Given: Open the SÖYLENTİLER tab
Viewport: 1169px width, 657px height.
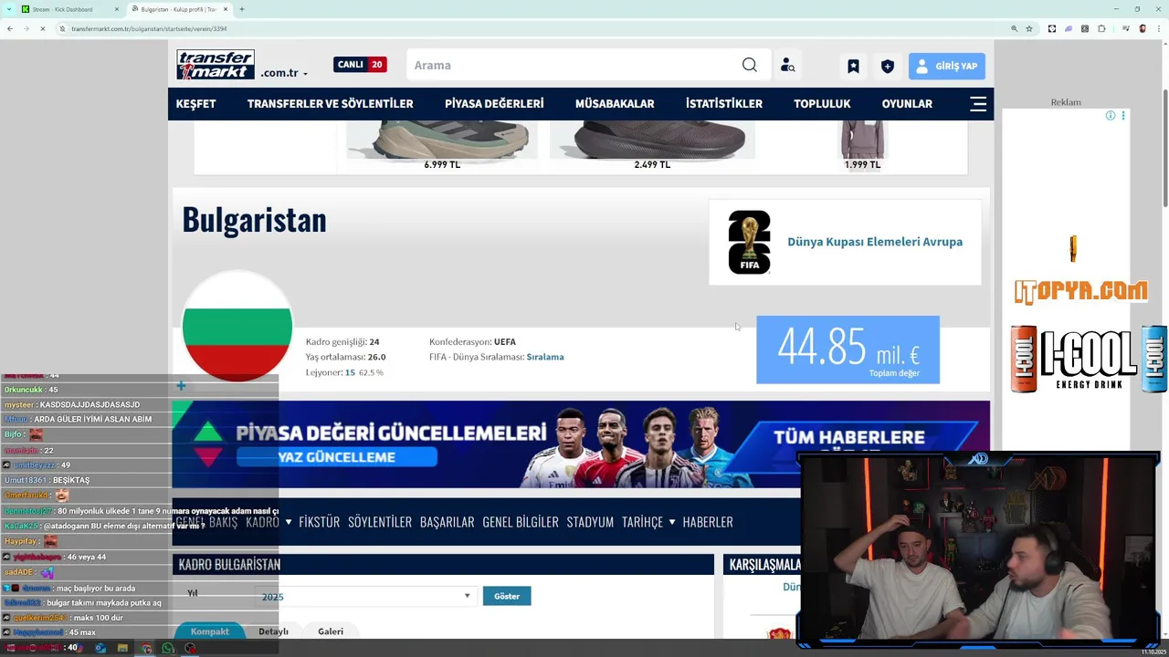Looking at the screenshot, I should coord(380,522).
